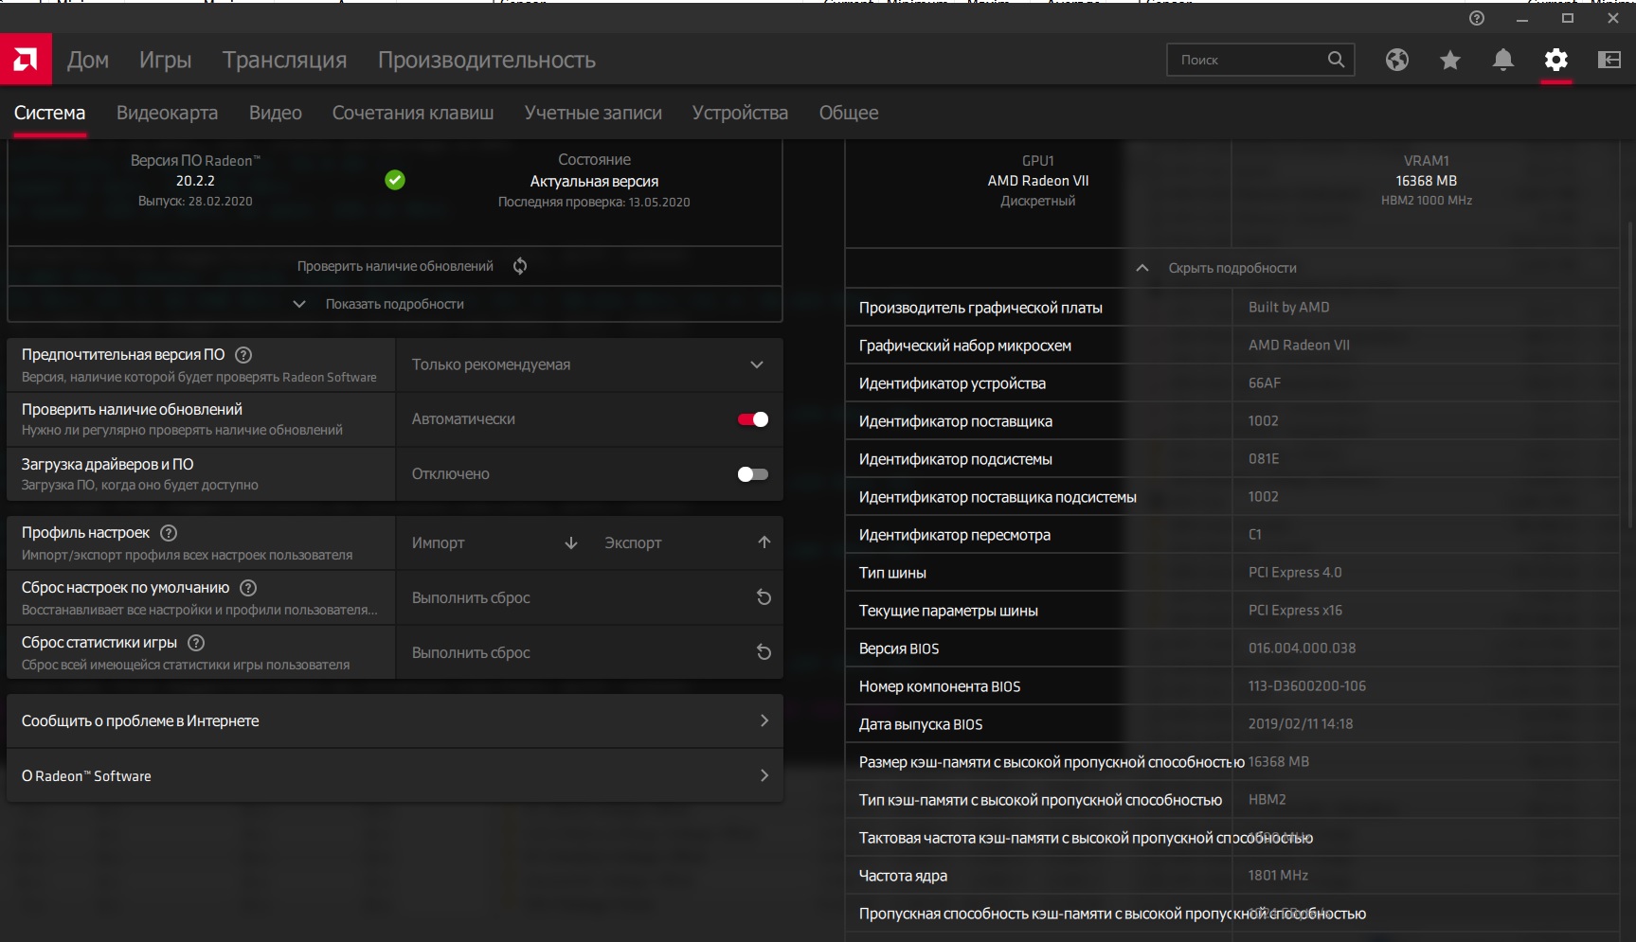Click bus type value PCI Express 4.0
This screenshot has height=942, width=1636.
1295,573
